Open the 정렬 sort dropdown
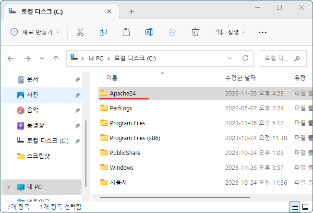 [x=230, y=32]
